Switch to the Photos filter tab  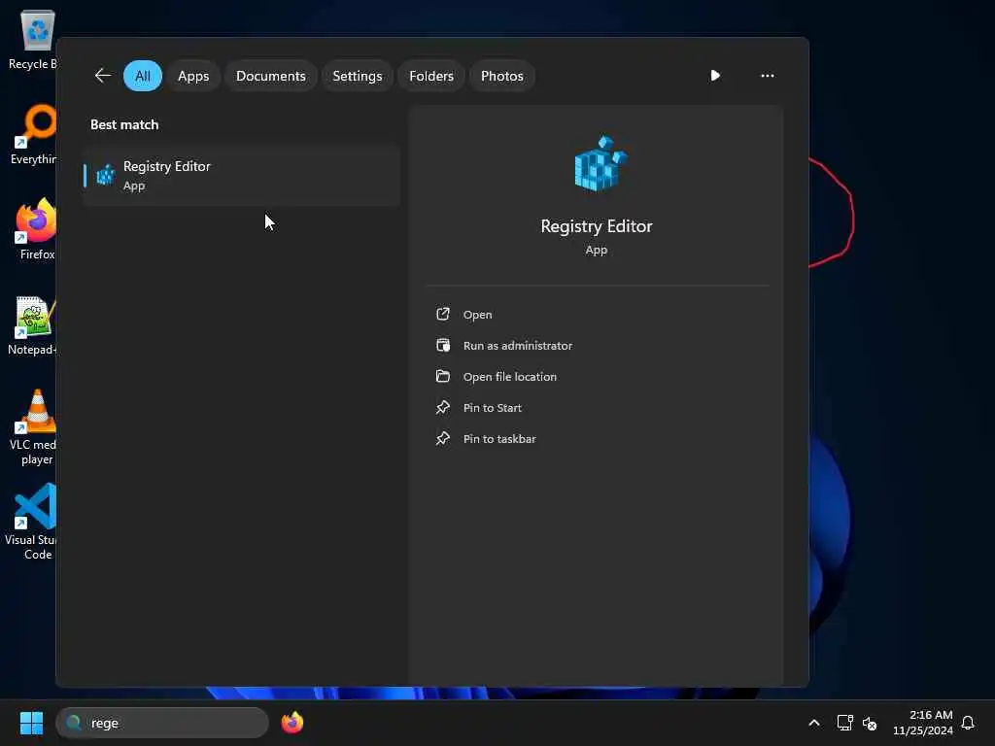pos(502,76)
